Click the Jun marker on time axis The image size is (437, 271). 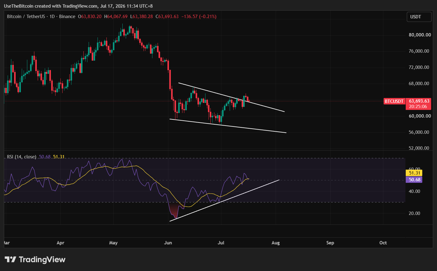(x=168, y=243)
